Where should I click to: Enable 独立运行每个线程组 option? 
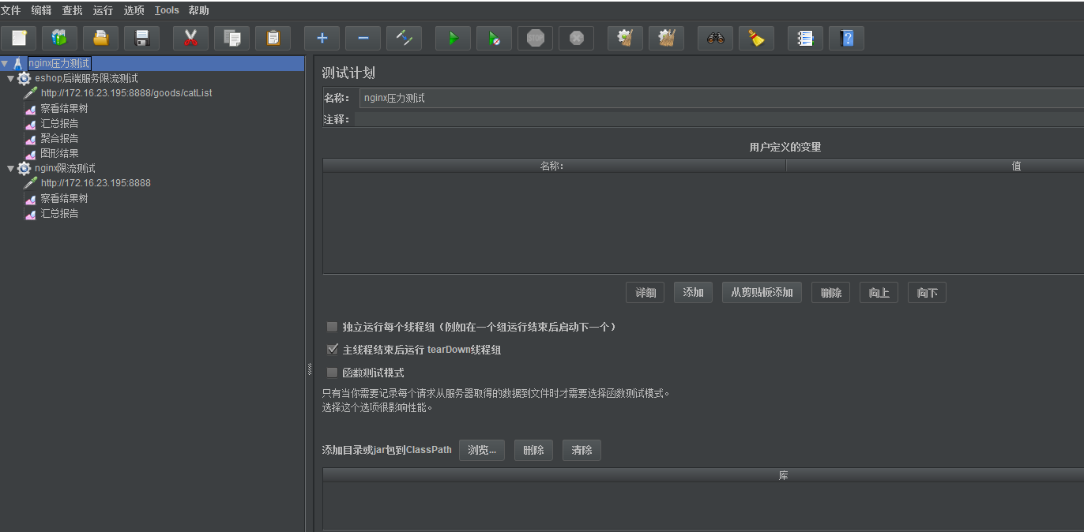click(x=332, y=326)
